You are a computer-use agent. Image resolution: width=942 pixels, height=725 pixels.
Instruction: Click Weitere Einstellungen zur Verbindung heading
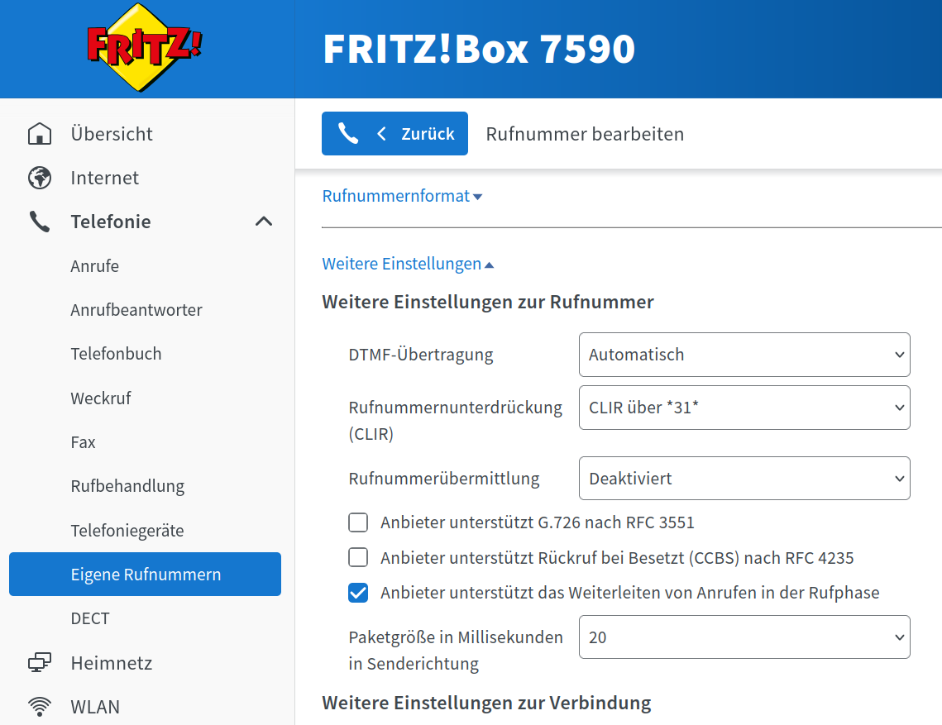[x=486, y=703]
